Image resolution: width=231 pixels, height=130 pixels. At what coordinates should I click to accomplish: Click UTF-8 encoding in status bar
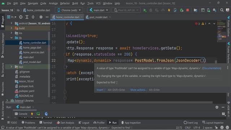(196, 127)
